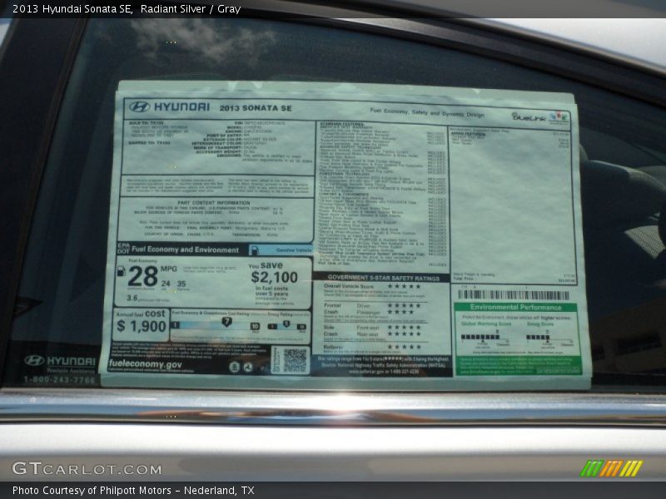Image resolution: width=666 pixels, height=499 pixels.
Task: Click the fuel pump icon beside 28 MPG
Action: [x=122, y=271]
